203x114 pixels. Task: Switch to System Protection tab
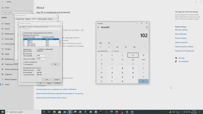[x=42, y=19]
